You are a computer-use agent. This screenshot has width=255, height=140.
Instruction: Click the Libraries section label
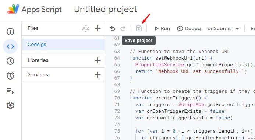pos(38,60)
